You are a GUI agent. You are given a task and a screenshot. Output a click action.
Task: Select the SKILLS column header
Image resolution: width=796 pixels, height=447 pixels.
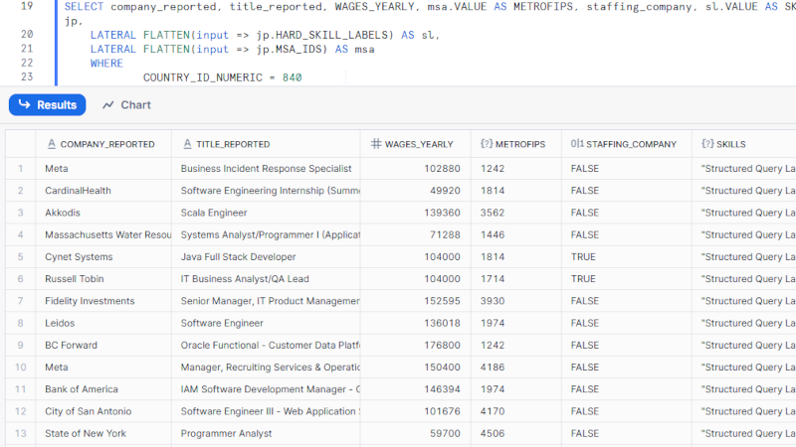743,144
